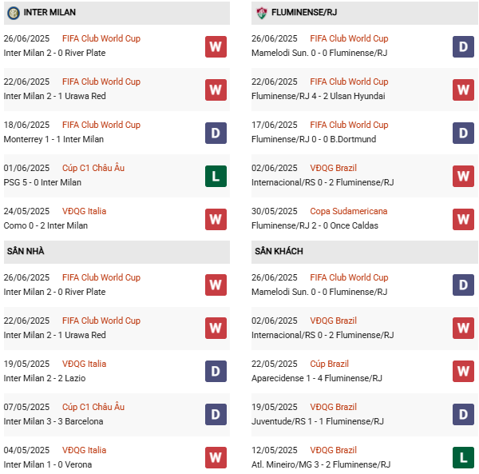The height and width of the screenshot is (474, 479).
Task: Open the SÂN KHÁCH section header
Action: click(x=279, y=251)
